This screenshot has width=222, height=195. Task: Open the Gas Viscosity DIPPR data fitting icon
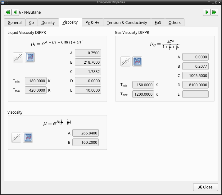(x=125, y=61)
